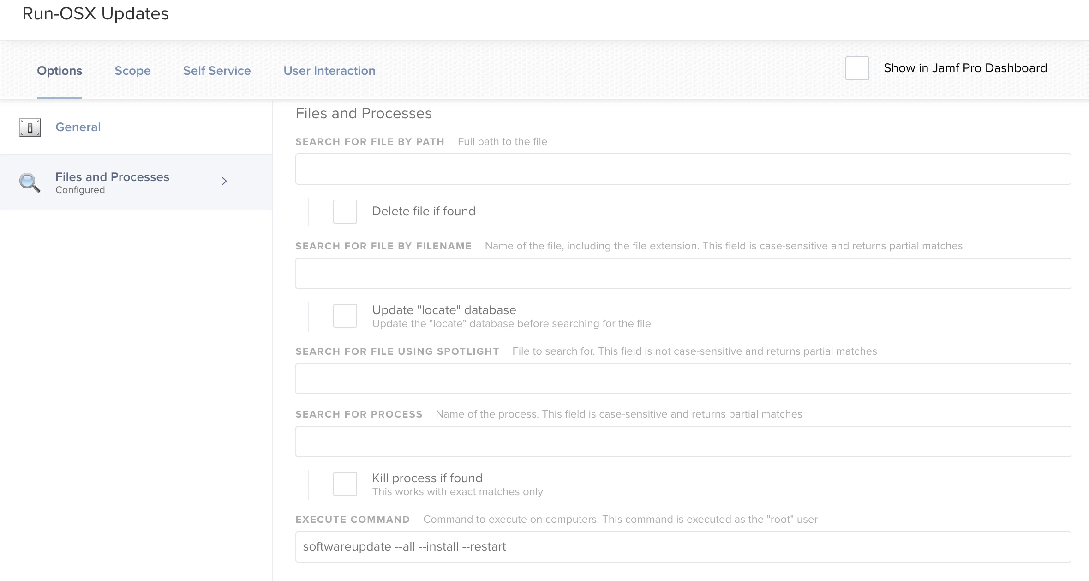The image size is (1089, 581).
Task: Click the General switch icon
Action: [30, 127]
